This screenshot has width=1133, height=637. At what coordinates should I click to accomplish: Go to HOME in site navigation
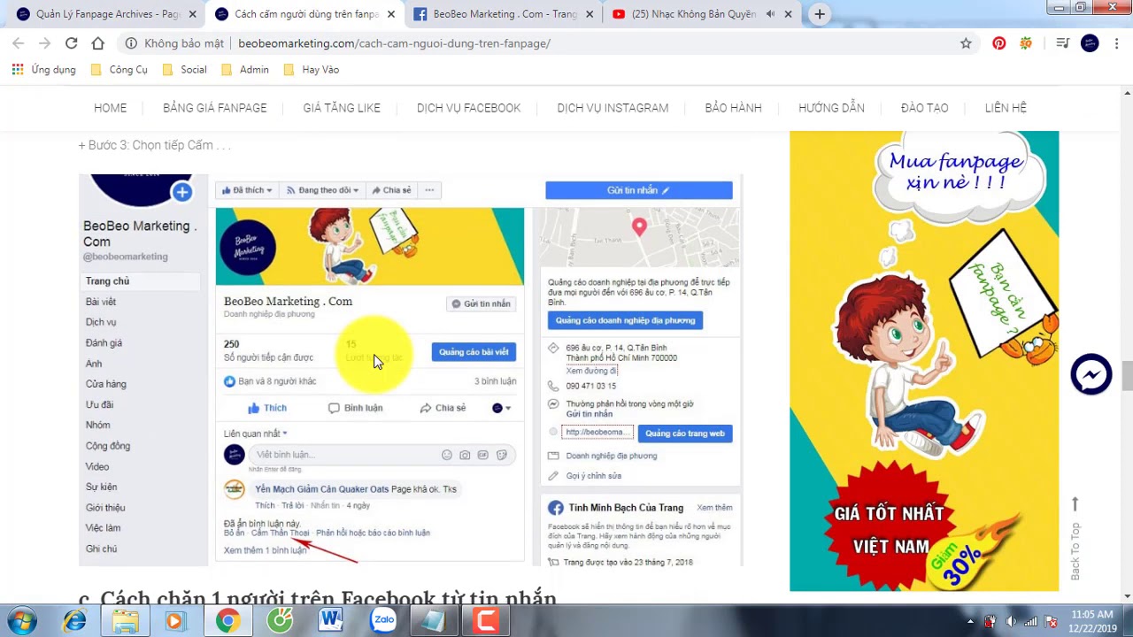[x=110, y=108]
